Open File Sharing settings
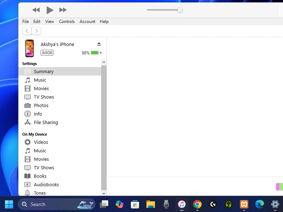This screenshot has width=283, height=212. [x=60, y=122]
